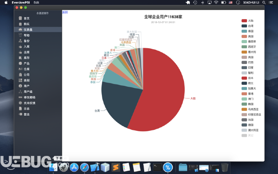Open the 公司 company icon in sidebar

click(20, 75)
